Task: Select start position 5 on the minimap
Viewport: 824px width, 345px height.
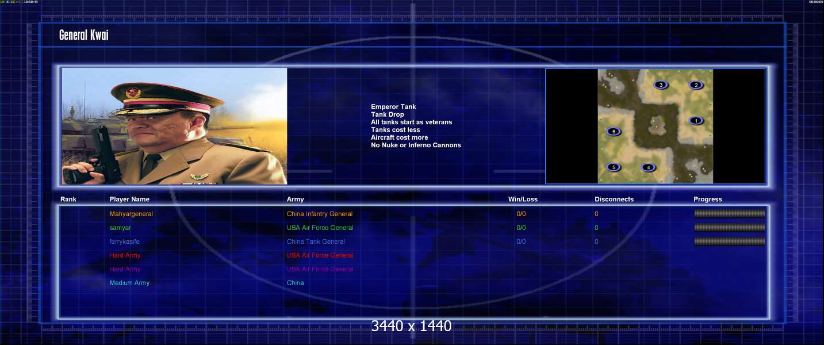Action: (614, 167)
